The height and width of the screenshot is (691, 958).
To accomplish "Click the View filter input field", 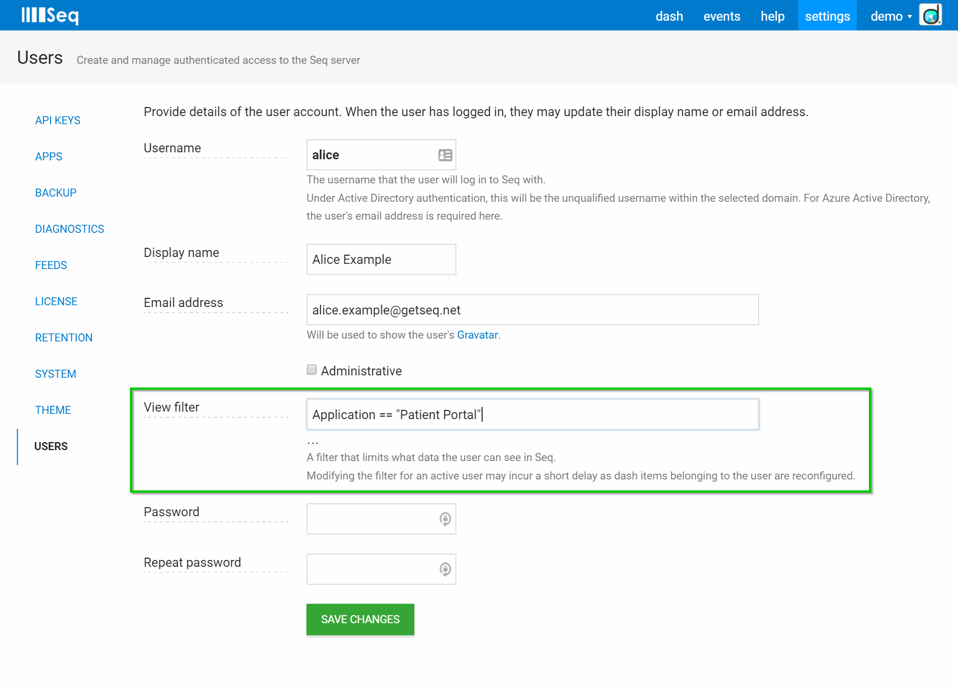I will click(x=532, y=414).
